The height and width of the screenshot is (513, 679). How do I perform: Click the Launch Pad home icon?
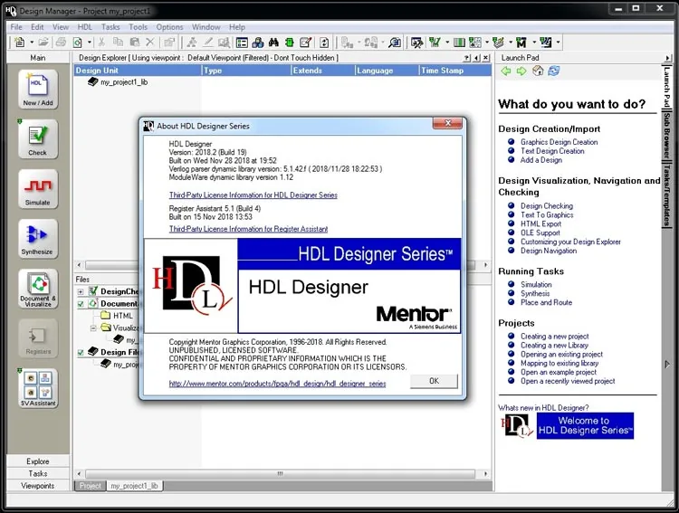point(538,71)
